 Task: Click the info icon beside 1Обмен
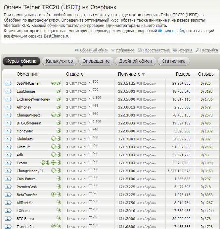(x=8, y=211)
